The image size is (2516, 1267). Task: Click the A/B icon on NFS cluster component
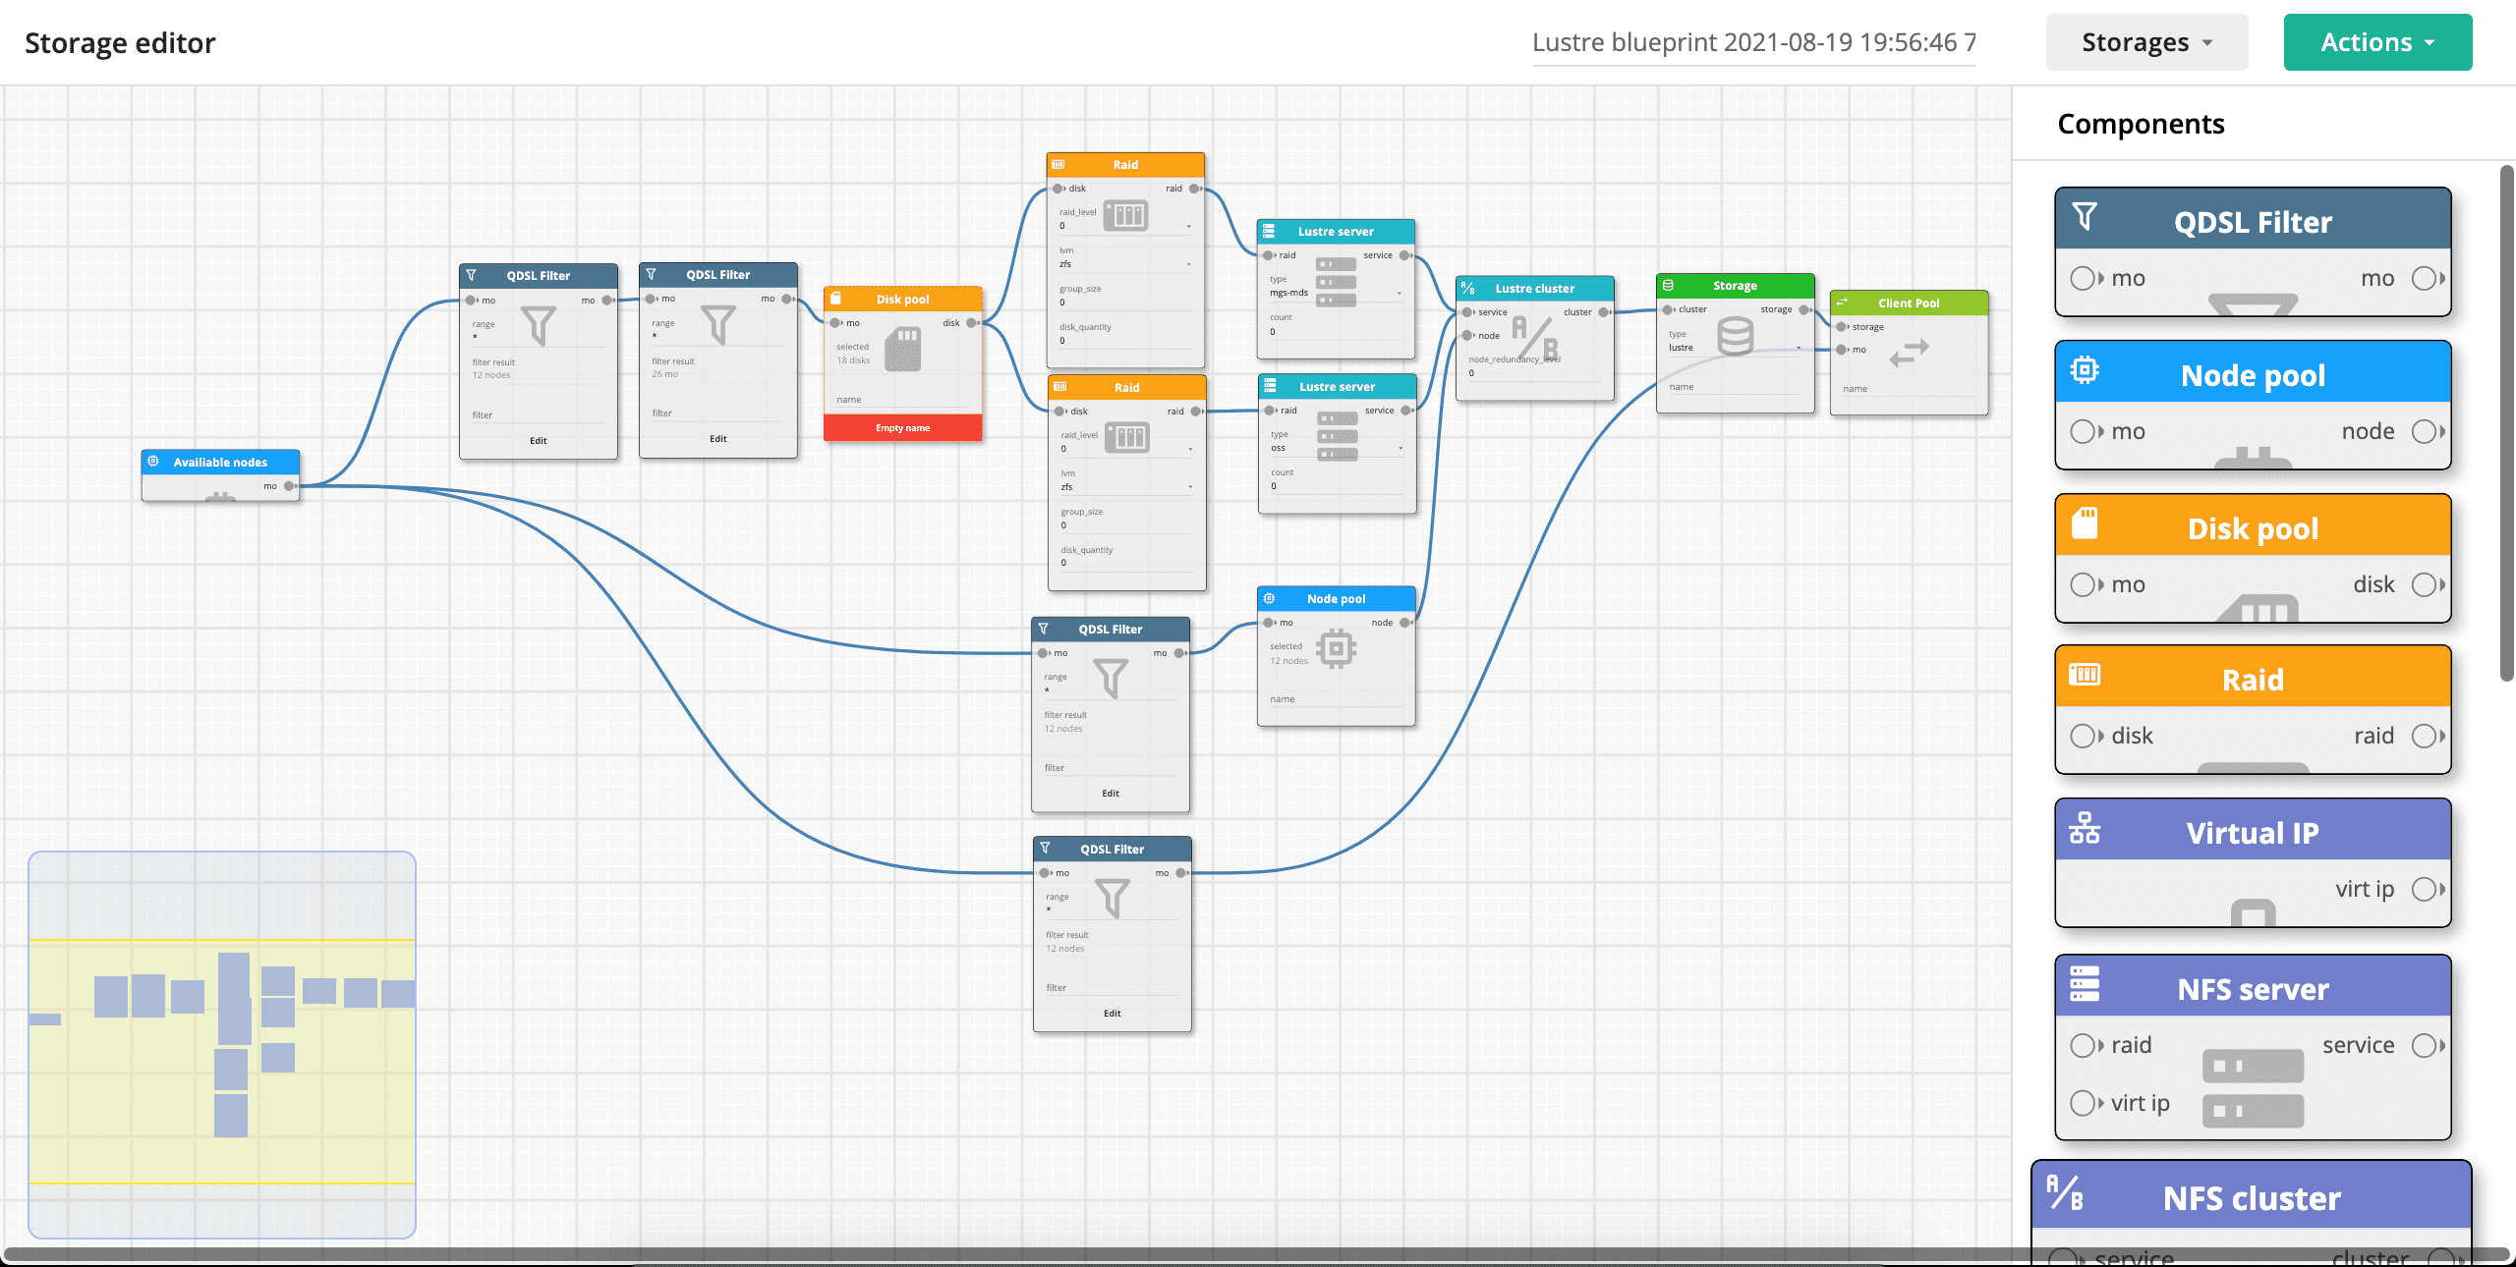pyautogui.click(x=2065, y=1192)
